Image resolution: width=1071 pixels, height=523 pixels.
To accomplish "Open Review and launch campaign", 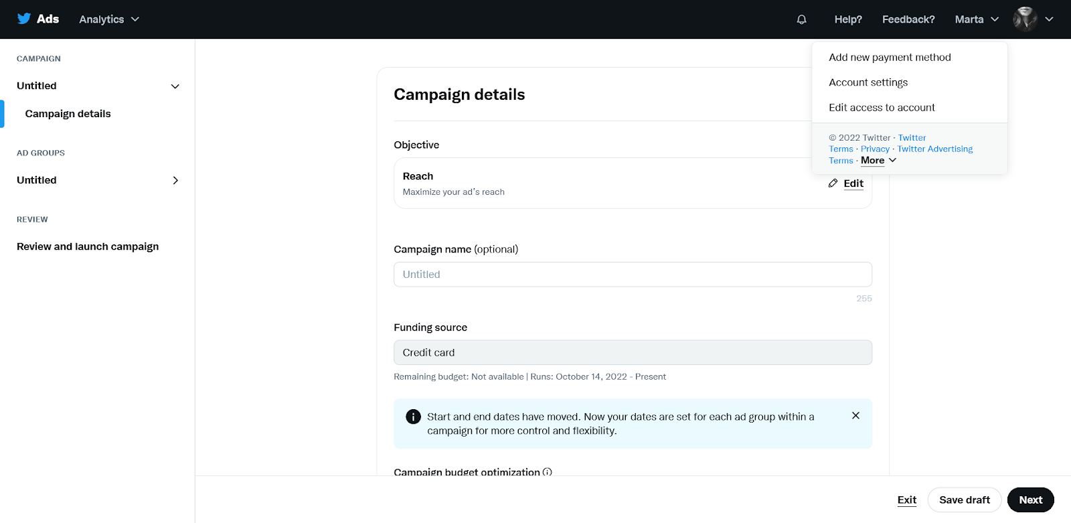I will click(88, 246).
